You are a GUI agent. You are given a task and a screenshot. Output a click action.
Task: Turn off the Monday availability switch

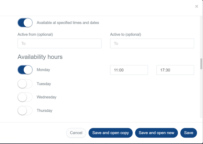(25, 70)
